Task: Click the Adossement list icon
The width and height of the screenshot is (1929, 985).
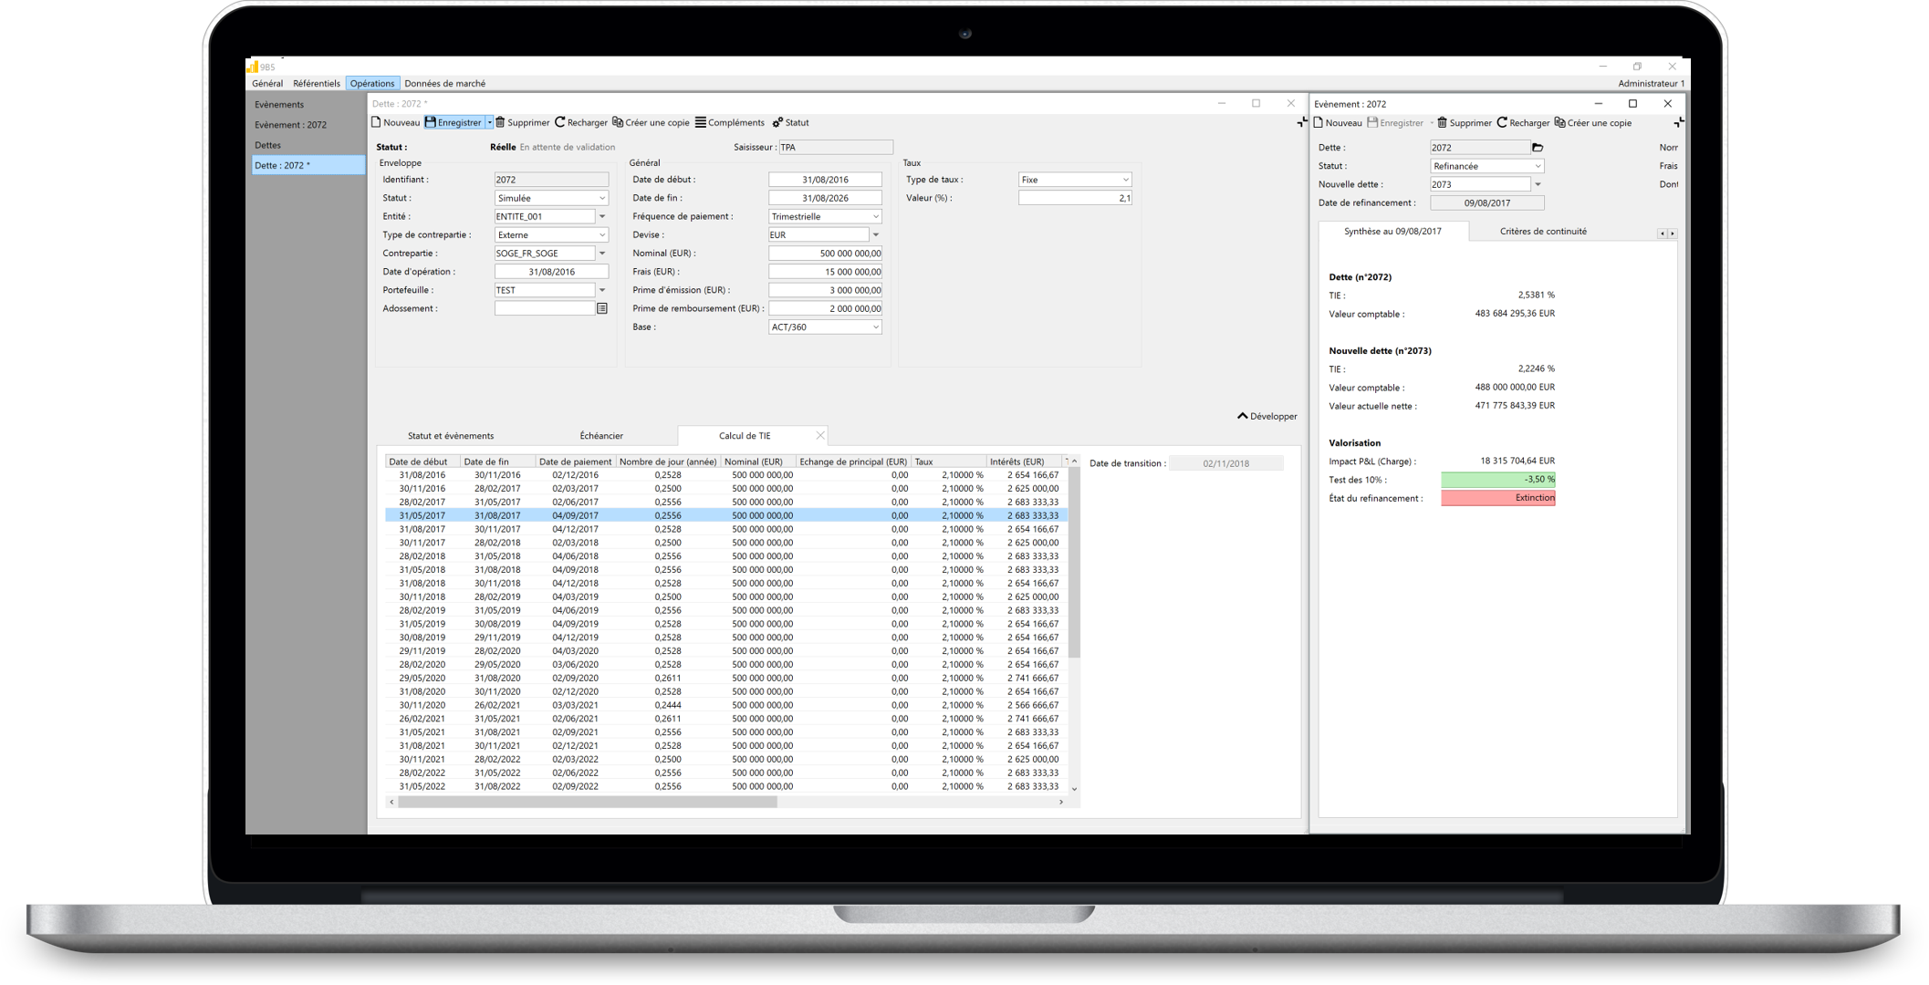Action: click(x=602, y=308)
